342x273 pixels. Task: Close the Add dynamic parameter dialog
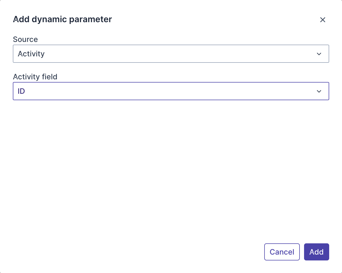322,20
